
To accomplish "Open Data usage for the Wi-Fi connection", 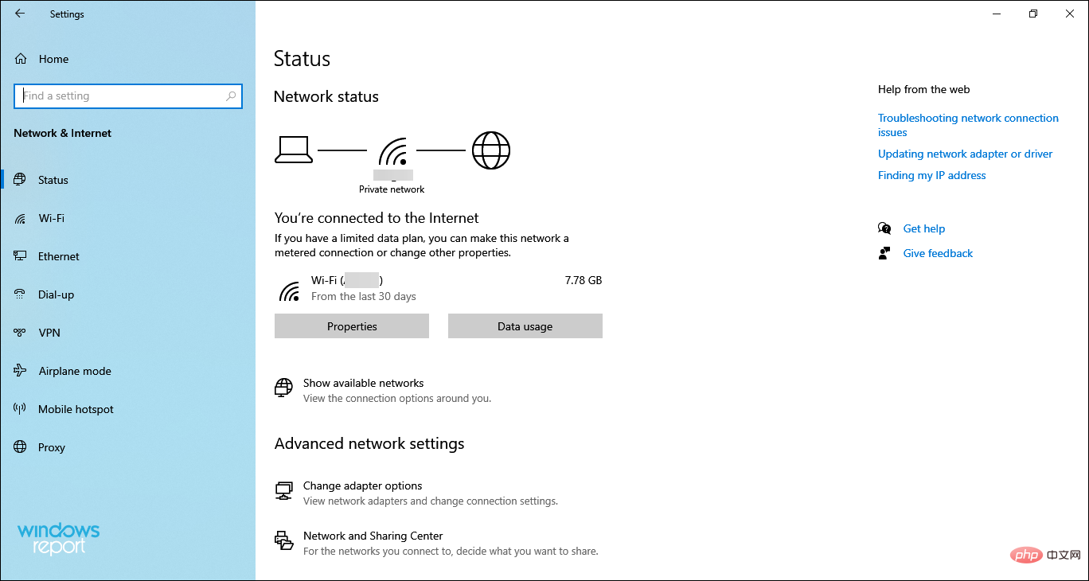I will [x=525, y=326].
